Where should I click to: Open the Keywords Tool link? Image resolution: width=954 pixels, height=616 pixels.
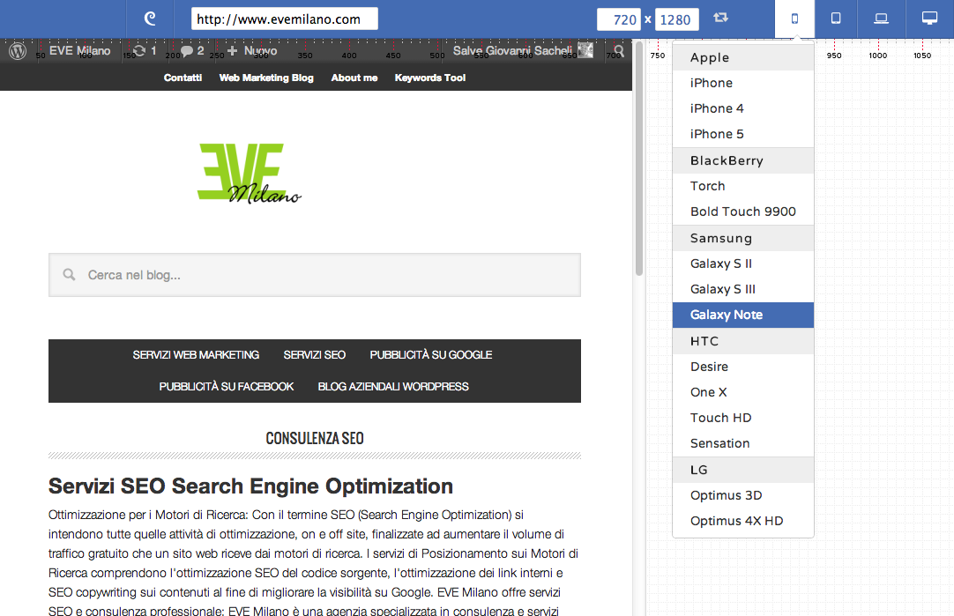[430, 78]
